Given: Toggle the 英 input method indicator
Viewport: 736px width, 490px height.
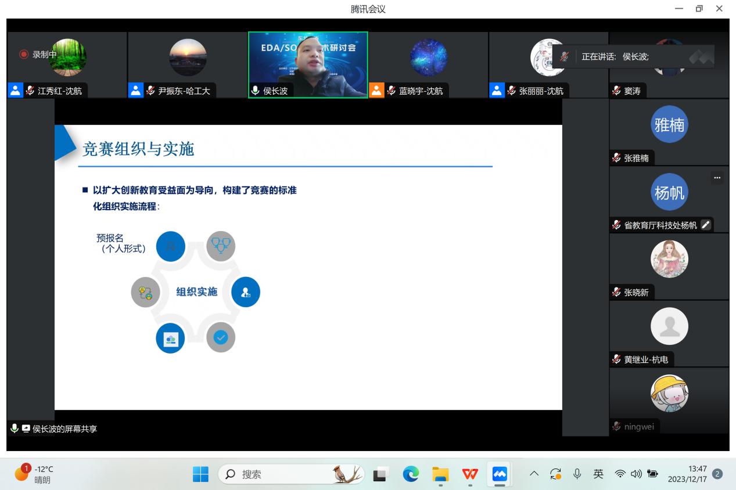Looking at the screenshot, I should 598,474.
